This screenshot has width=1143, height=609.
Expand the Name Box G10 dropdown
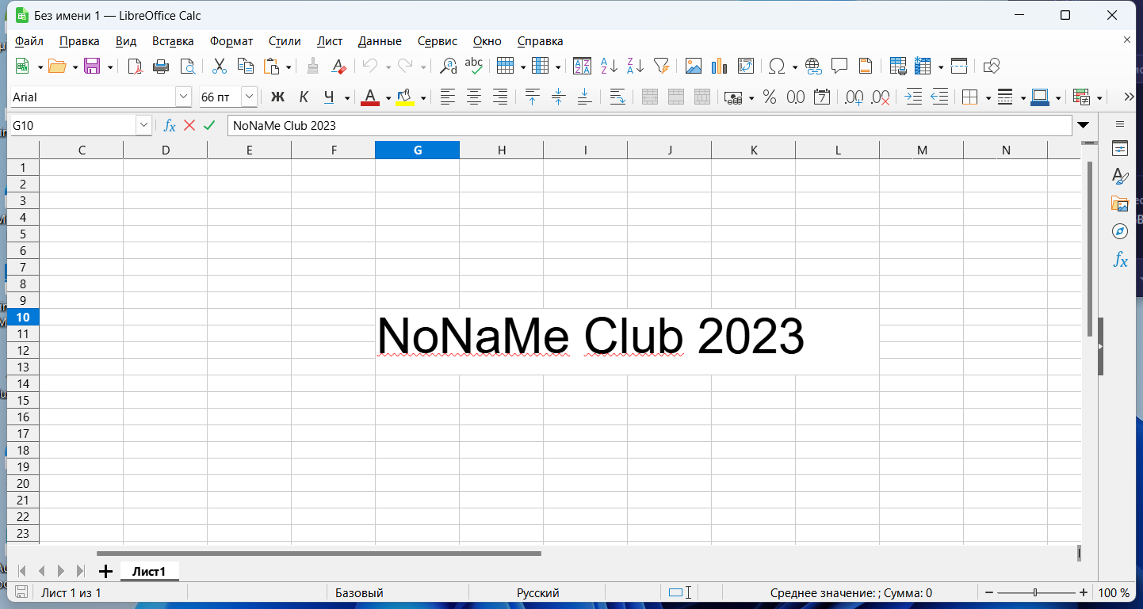143,125
